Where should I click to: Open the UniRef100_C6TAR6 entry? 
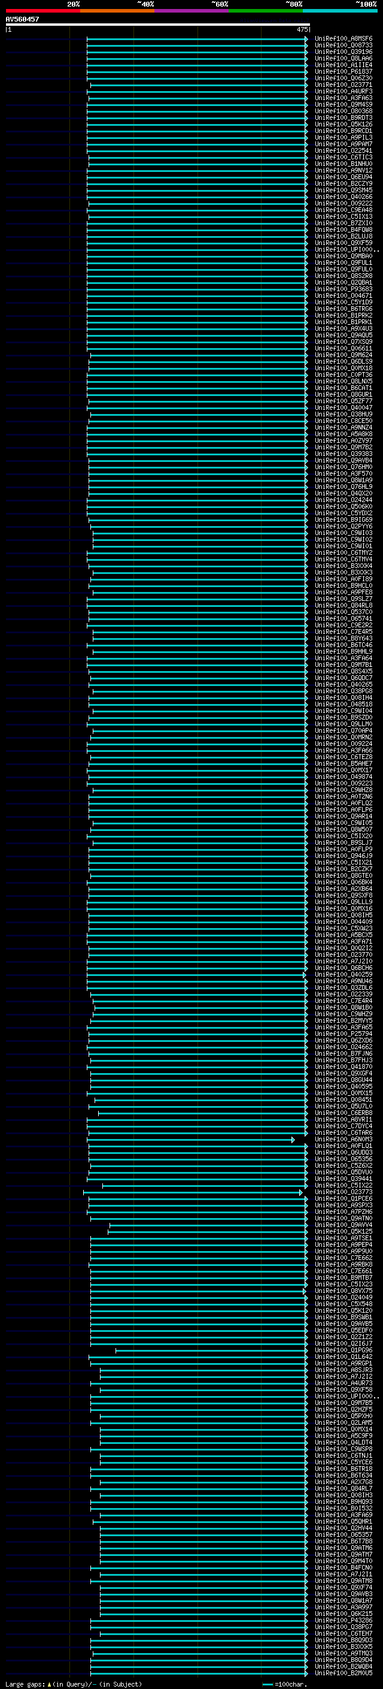coord(343,1132)
